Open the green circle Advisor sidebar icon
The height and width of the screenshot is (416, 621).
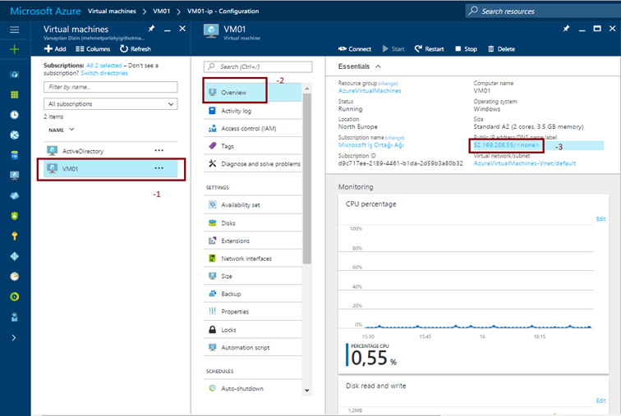click(x=14, y=296)
